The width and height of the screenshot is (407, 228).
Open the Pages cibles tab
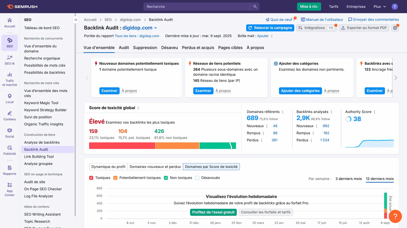230,48
